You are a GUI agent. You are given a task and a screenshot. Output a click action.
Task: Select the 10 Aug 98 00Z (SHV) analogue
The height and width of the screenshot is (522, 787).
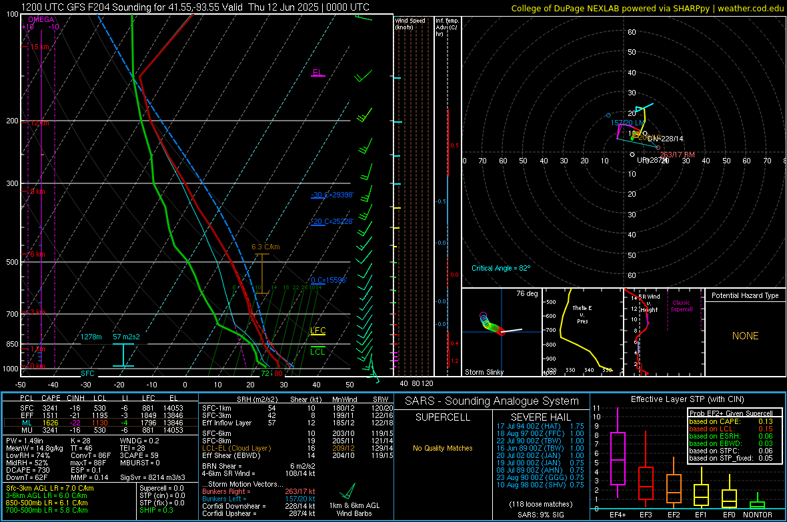[540, 485]
